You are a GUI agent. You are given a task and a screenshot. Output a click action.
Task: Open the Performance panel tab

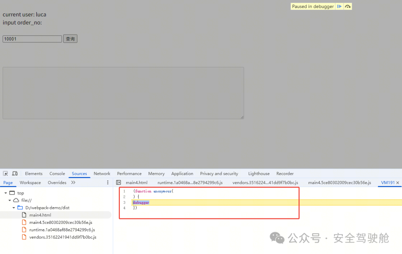[x=129, y=173]
